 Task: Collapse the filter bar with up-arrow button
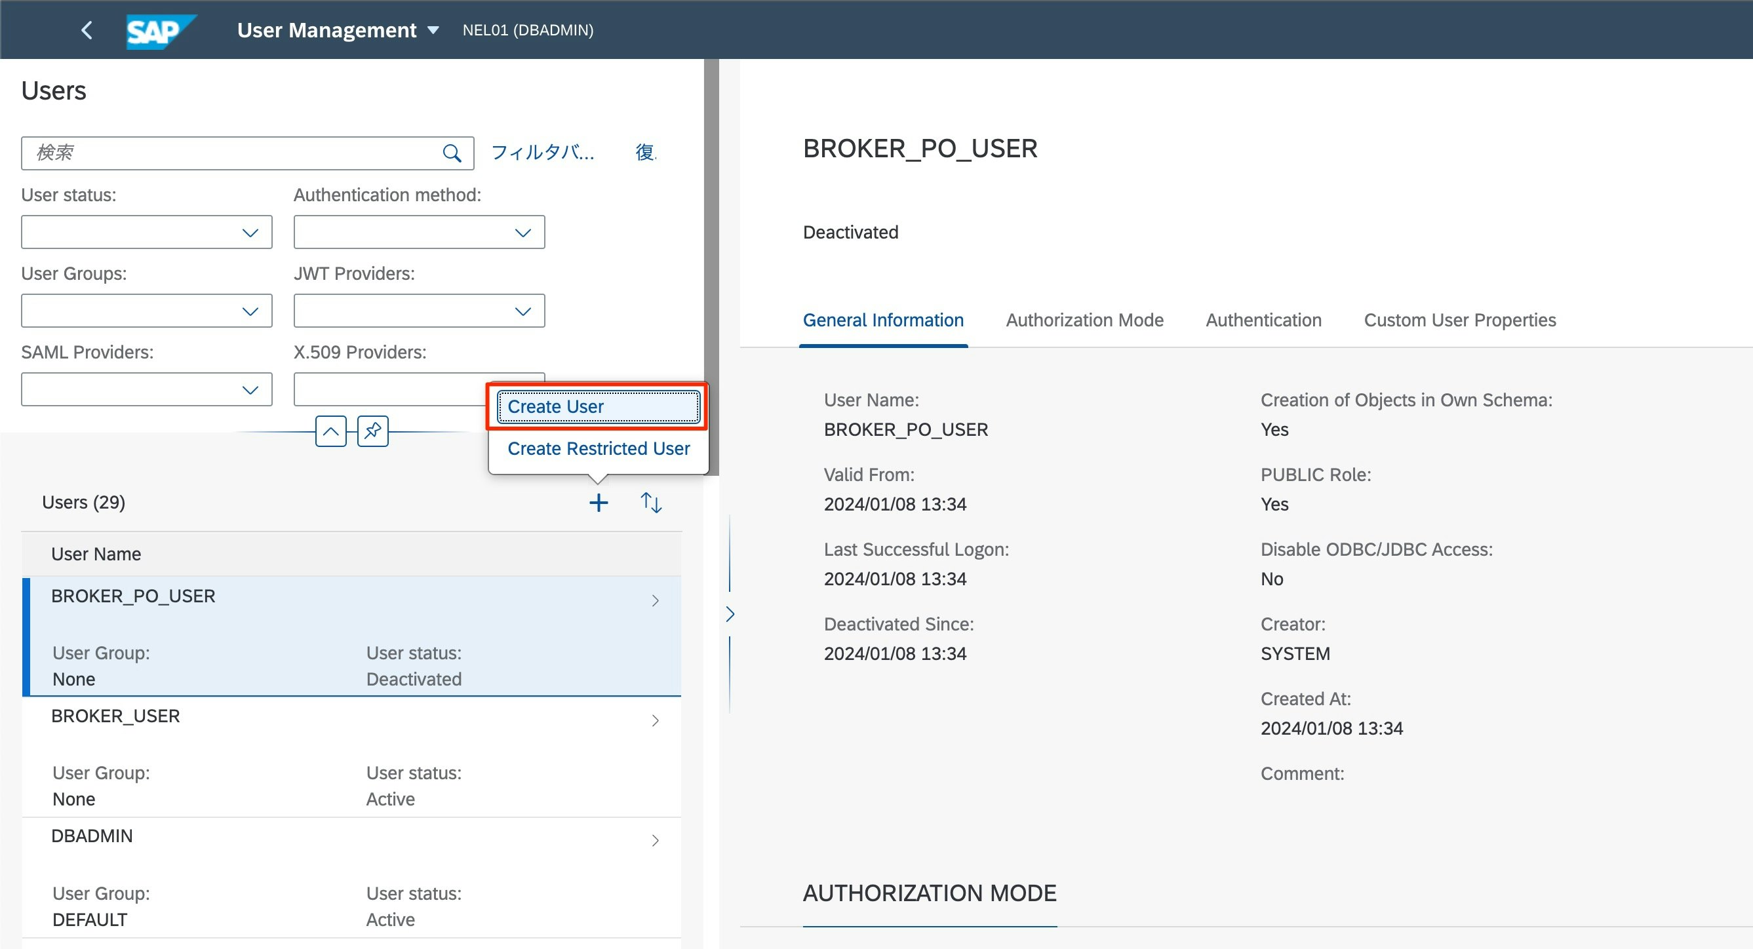(330, 431)
